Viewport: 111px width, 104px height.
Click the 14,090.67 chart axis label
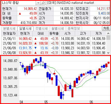[10, 61]
